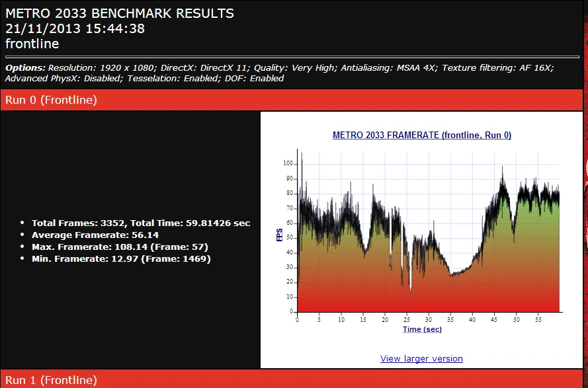This screenshot has height=388, width=588.
Task: Click the Advanced PhysX: Disabled option
Action: point(63,79)
